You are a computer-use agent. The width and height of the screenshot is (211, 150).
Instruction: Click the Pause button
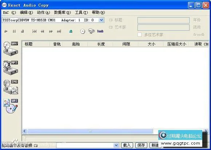(14, 31)
